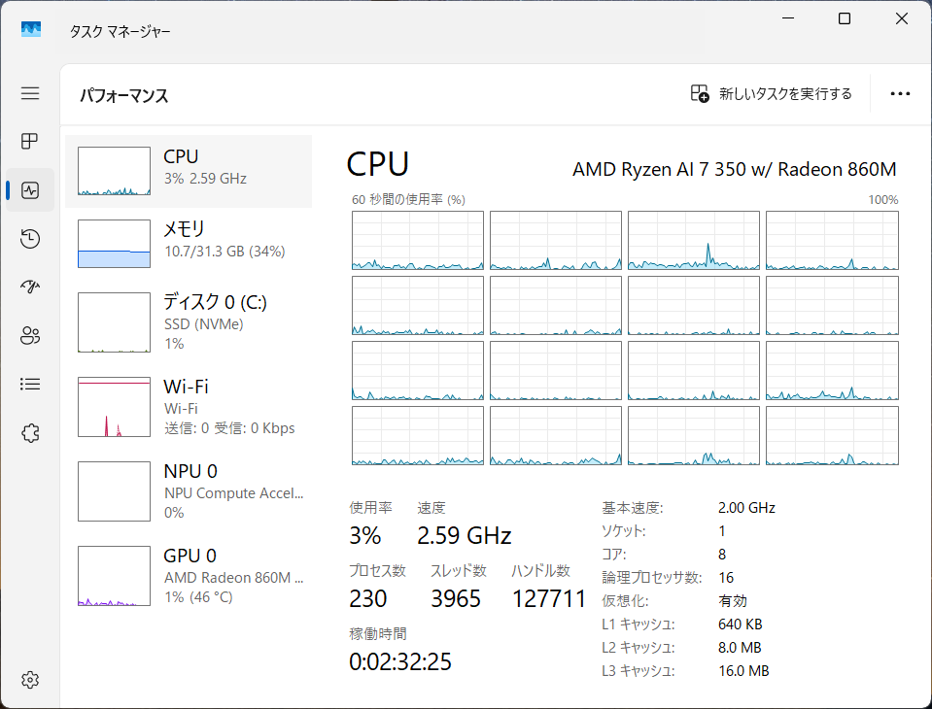Open Task Manager settings gear

click(30, 679)
